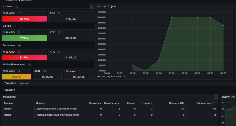Click the Задачи (All) panel title

(x=228, y=97)
